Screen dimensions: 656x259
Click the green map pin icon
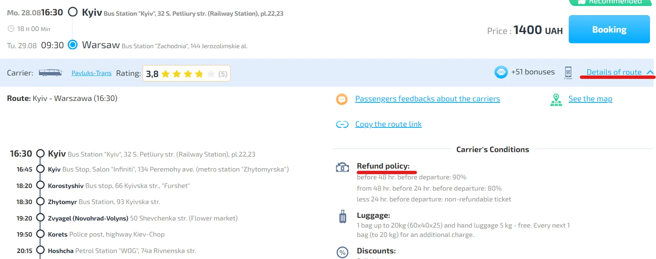tap(556, 100)
